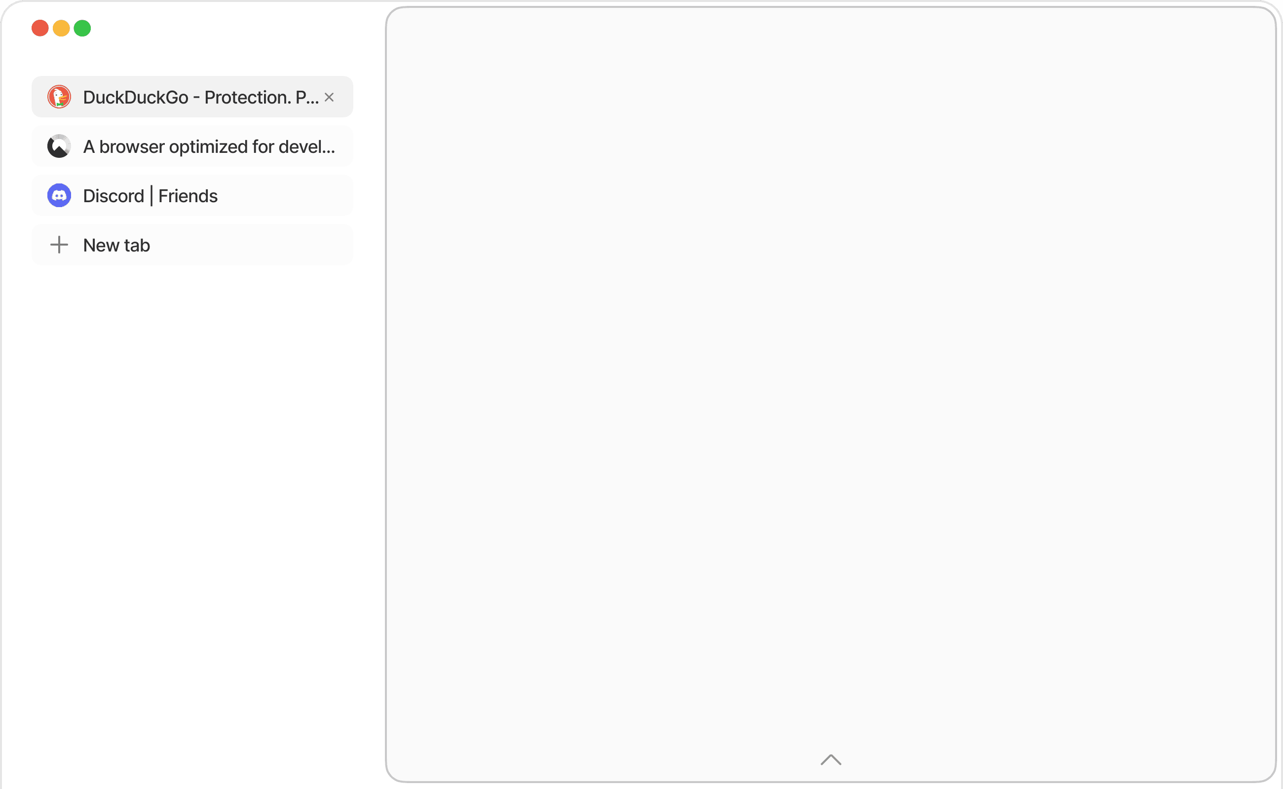Click empty sidebar space below New tab
Image resolution: width=1283 pixels, height=789 pixels.
tap(192, 469)
